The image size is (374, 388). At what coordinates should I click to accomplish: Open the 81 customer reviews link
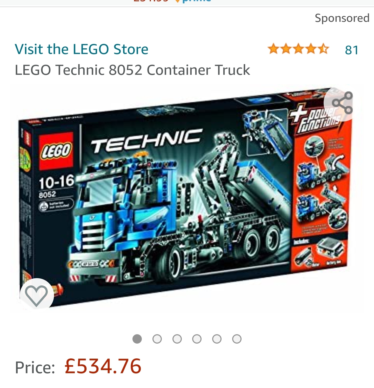352,50
